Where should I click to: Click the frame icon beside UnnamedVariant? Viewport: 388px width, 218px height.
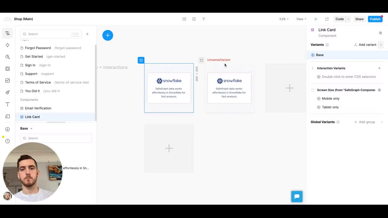(x=201, y=60)
